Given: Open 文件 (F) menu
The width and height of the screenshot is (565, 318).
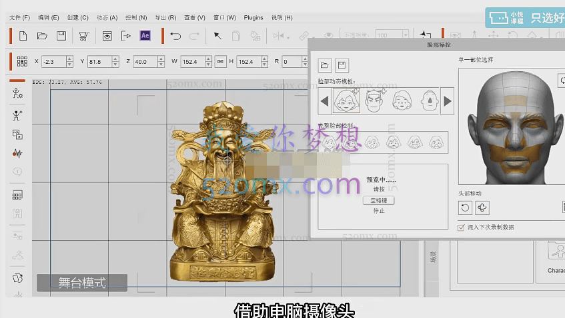Looking at the screenshot, I should (19, 17).
